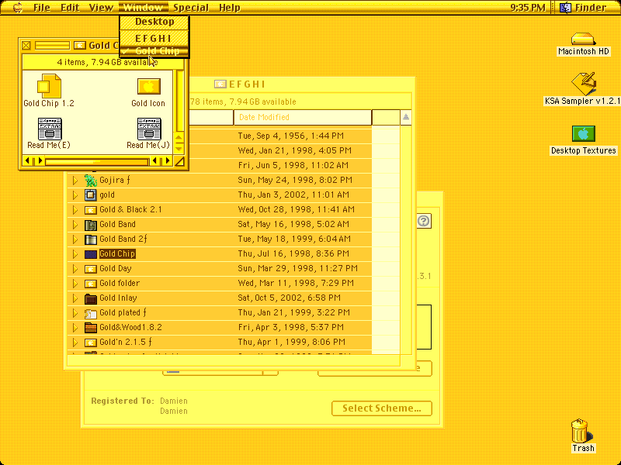Open the View menu

pyautogui.click(x=101, y=8)
